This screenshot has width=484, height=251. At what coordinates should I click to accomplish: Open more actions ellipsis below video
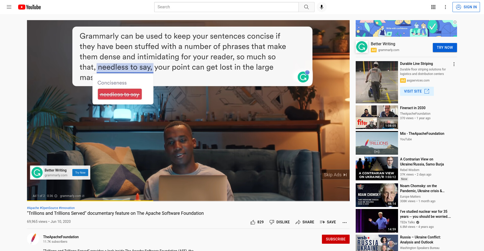(345, 222)
